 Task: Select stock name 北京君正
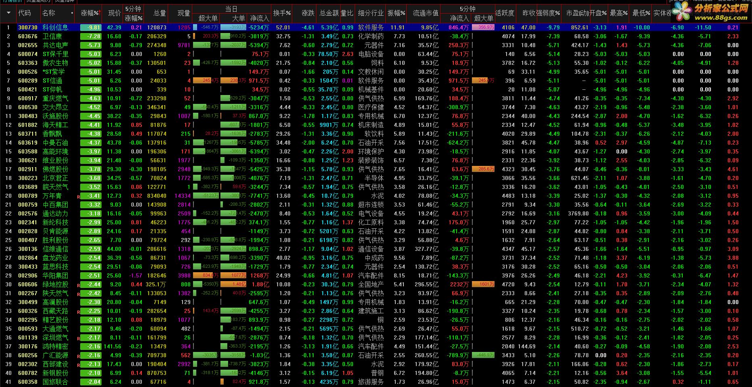(x=55, y=178)
